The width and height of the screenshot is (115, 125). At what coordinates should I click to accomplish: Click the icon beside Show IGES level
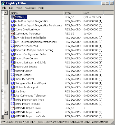[x=13, y=79]
